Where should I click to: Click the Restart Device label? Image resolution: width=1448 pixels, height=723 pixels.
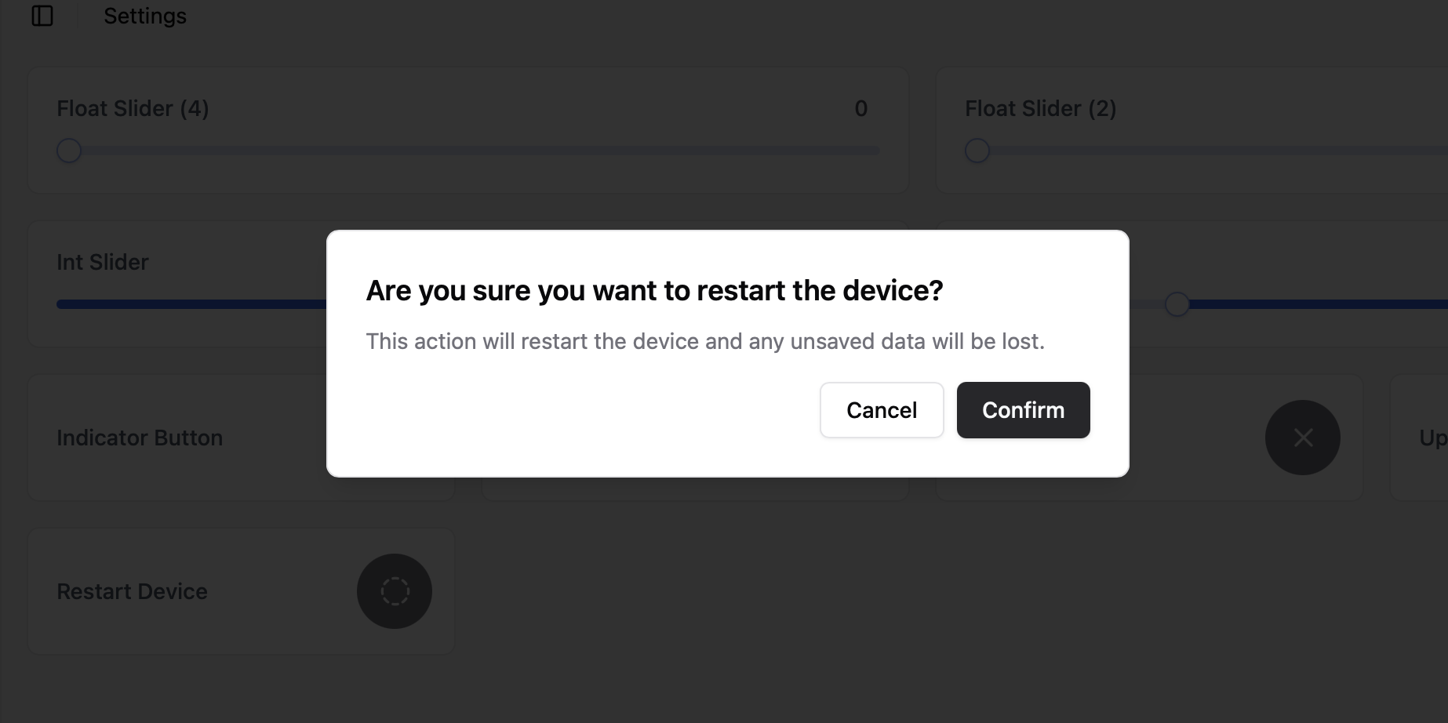click(x=132, y=591)
